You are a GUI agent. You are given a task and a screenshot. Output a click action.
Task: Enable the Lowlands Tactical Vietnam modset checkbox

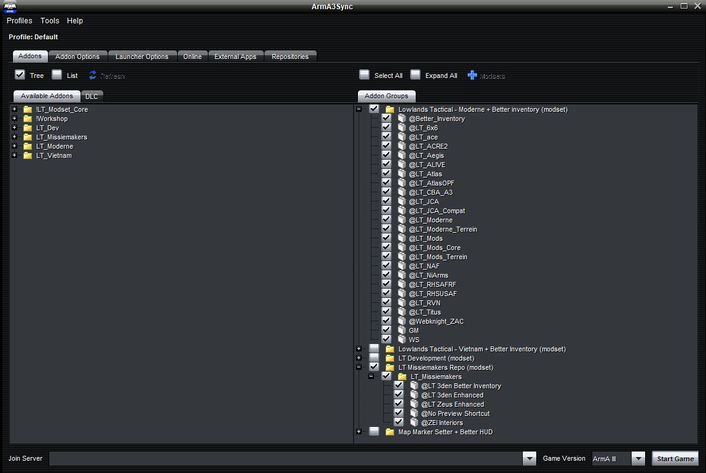click(x=374, y=348)
